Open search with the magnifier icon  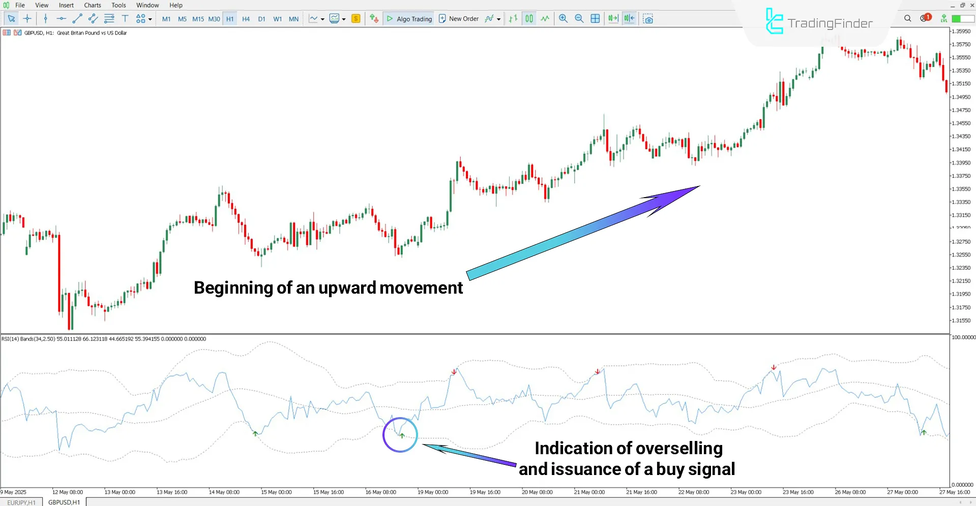click(x=907, y=18)
